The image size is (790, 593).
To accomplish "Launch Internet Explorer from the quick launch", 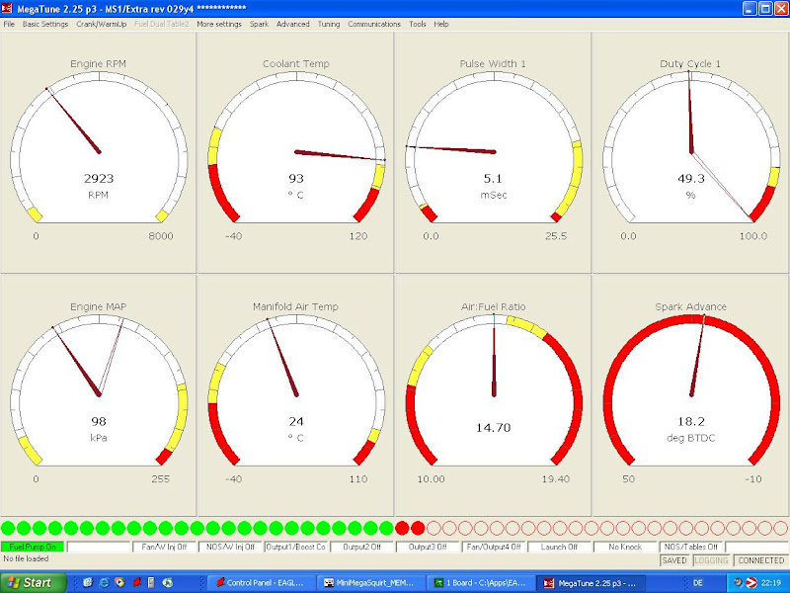I will 105,583.
